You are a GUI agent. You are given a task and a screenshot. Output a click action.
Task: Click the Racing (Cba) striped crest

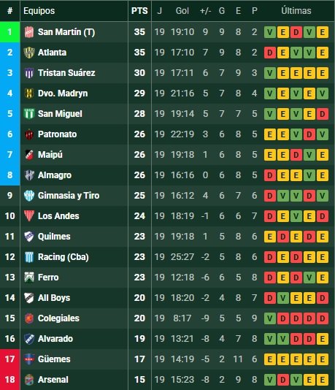pos(29,257)
